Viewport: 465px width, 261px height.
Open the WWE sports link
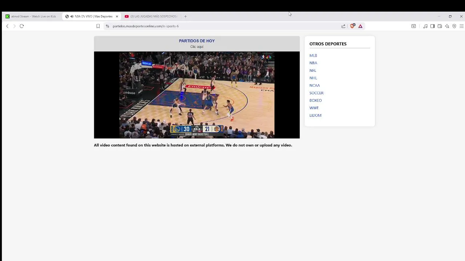[314, 108]
